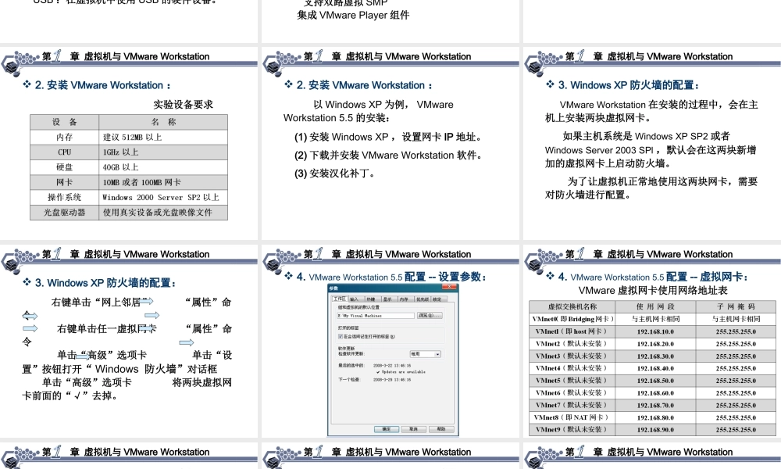
Task: Click the 192.168.80.0 cell
Action: [655, 417]
